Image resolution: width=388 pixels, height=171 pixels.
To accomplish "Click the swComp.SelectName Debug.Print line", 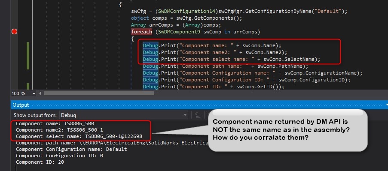I will click(x=231, y=59).
